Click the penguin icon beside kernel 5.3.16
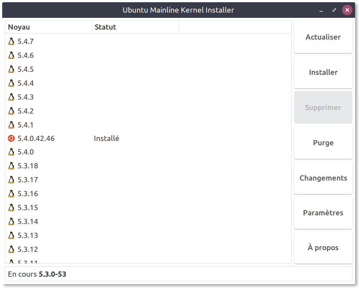Image resolution: width=359 pixels, height=288 pixels. coord(11,194)
